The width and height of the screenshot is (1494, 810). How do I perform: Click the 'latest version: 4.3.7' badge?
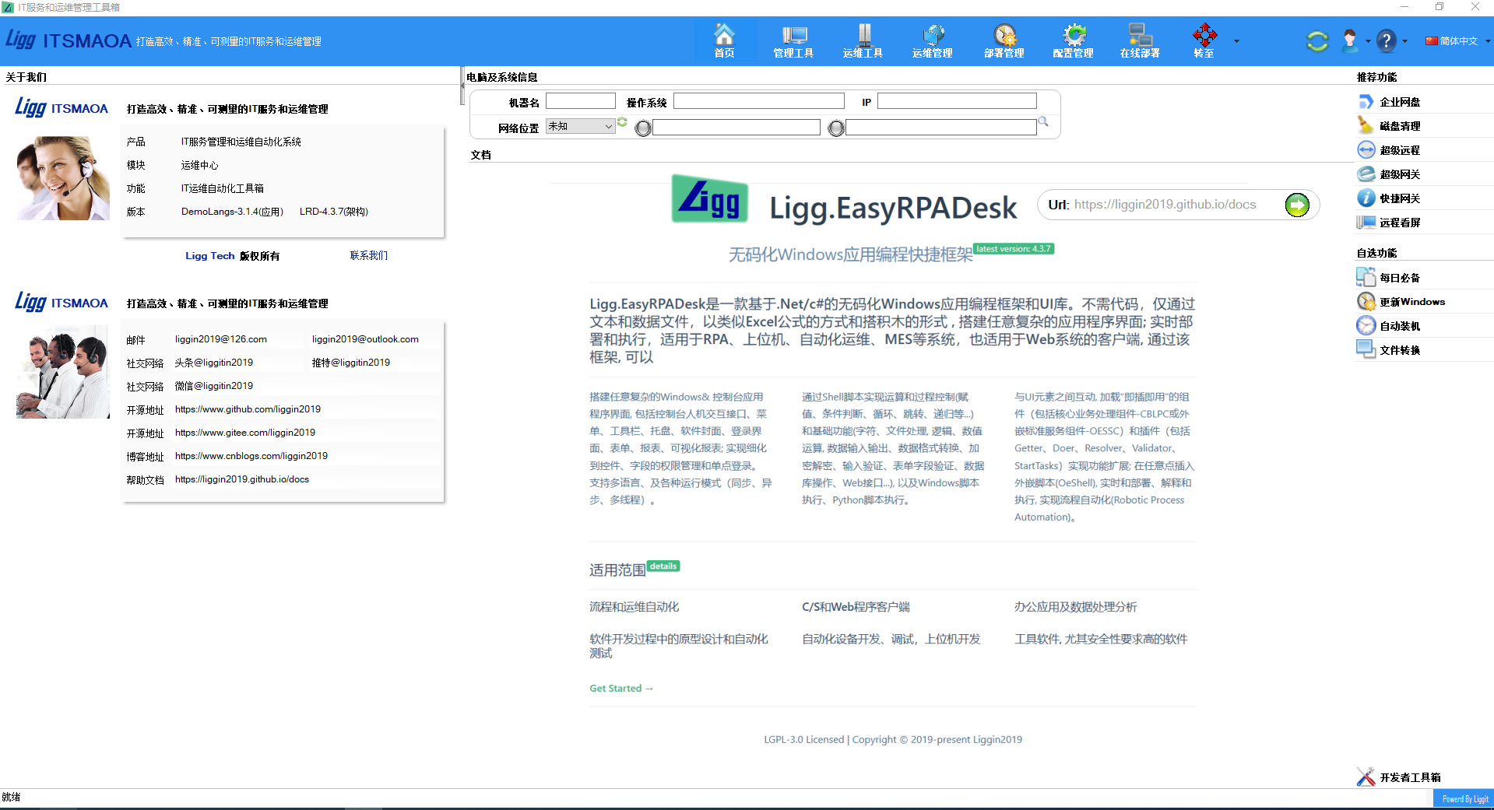(x=1014, y=249)
